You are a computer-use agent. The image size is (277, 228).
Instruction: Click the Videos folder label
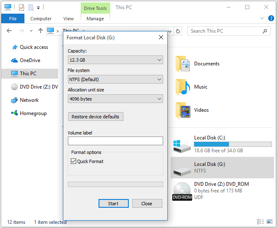(201, 110)
